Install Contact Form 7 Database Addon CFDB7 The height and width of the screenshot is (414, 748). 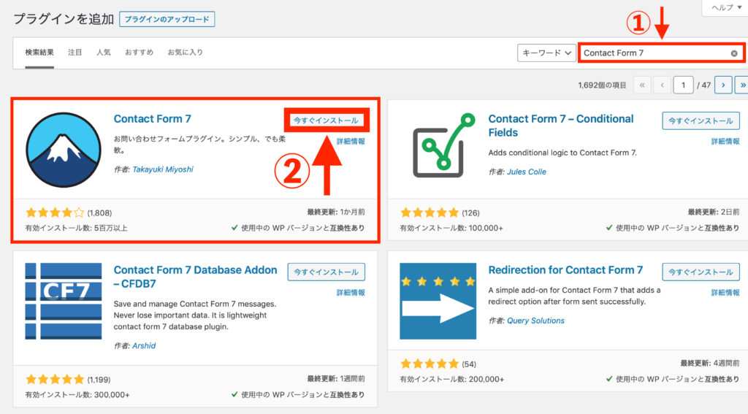327,272
